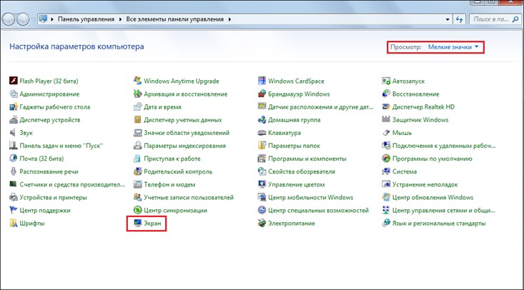Go forward with the Forward arrow button

click(x=23, y=19)
